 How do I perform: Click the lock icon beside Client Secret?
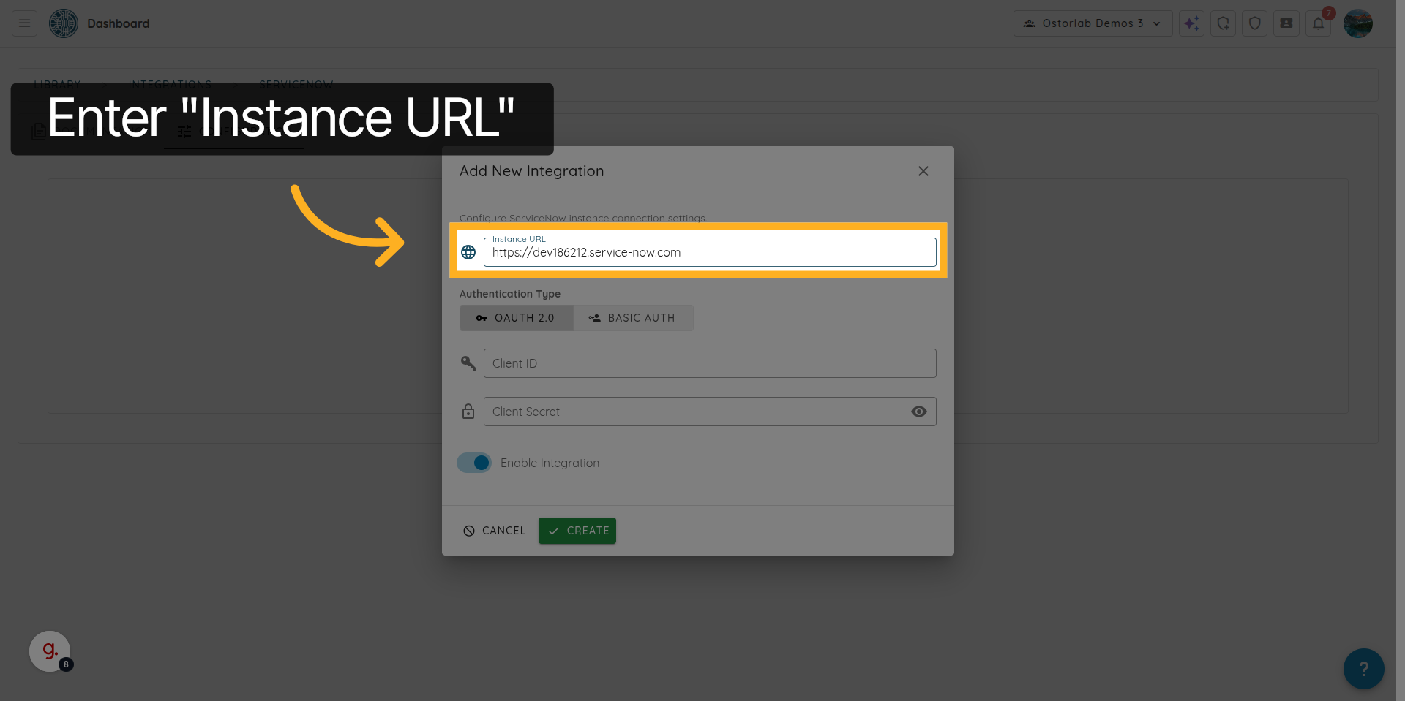pos(468,412)
